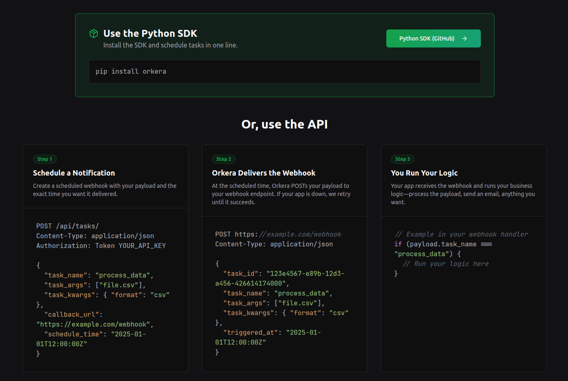
Task: Click "task_kwargs" line in Step 1 code
Action: tap(107, 295)
